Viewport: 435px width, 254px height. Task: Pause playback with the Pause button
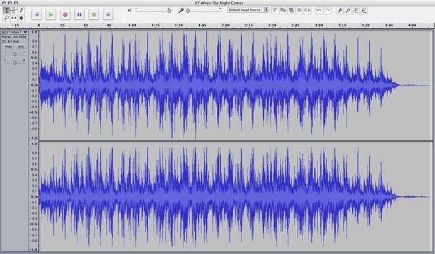coord(80,15)
